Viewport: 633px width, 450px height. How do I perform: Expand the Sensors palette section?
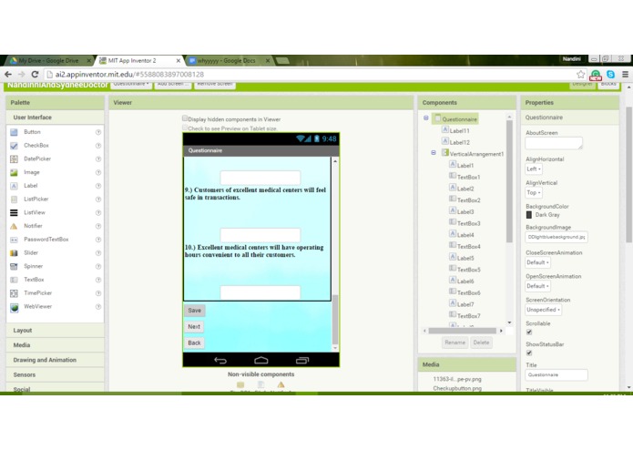point(55,375)
